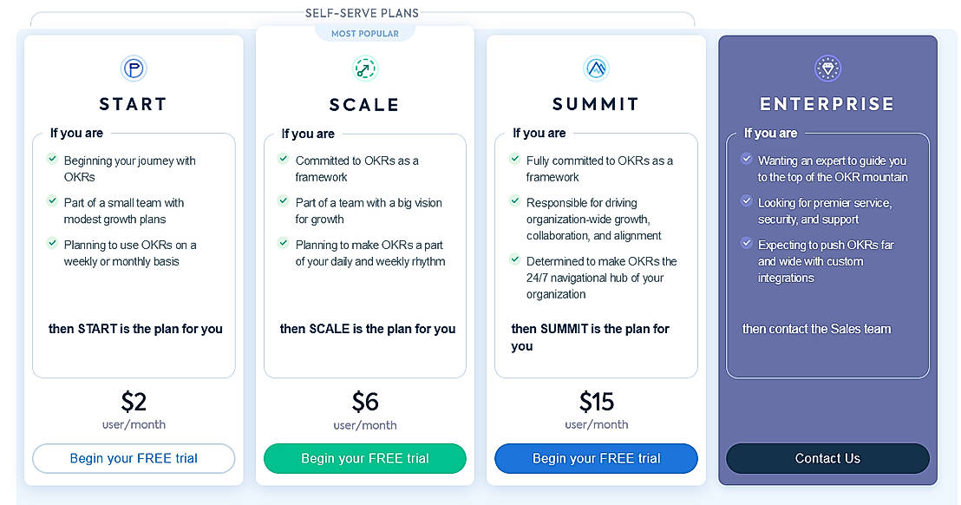Viewport: 961px width, 505px height.
Task: Click the Enterprise plan diamond icon
Action: click(x=827, y=69)
